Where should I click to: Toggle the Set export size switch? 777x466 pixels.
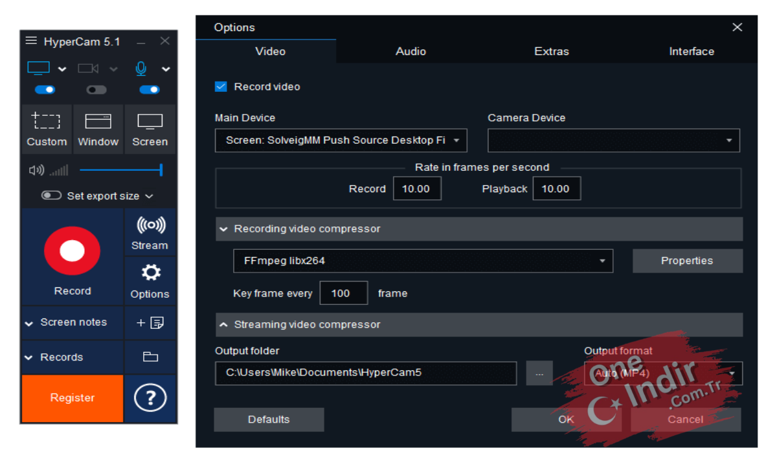click(51, 195)
